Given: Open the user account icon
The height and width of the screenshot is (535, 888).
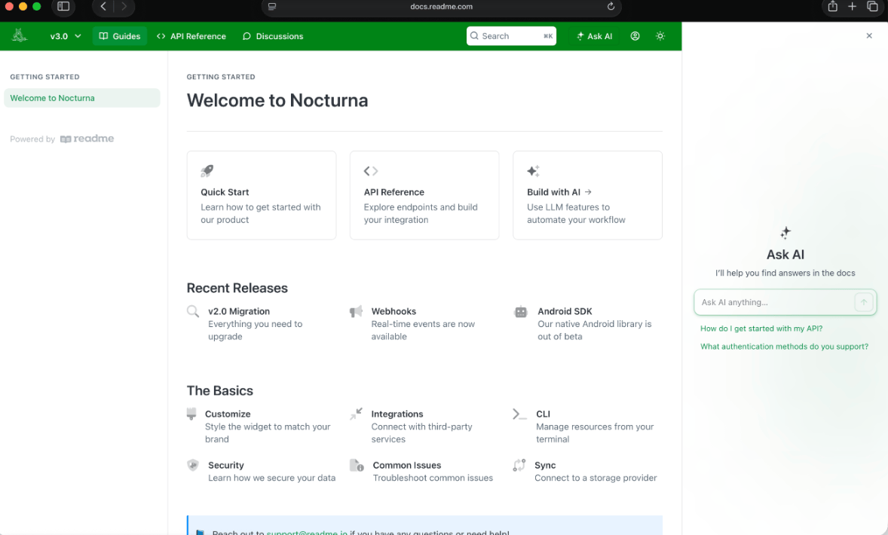Looking at the screenshot, I should click(635, 35).
